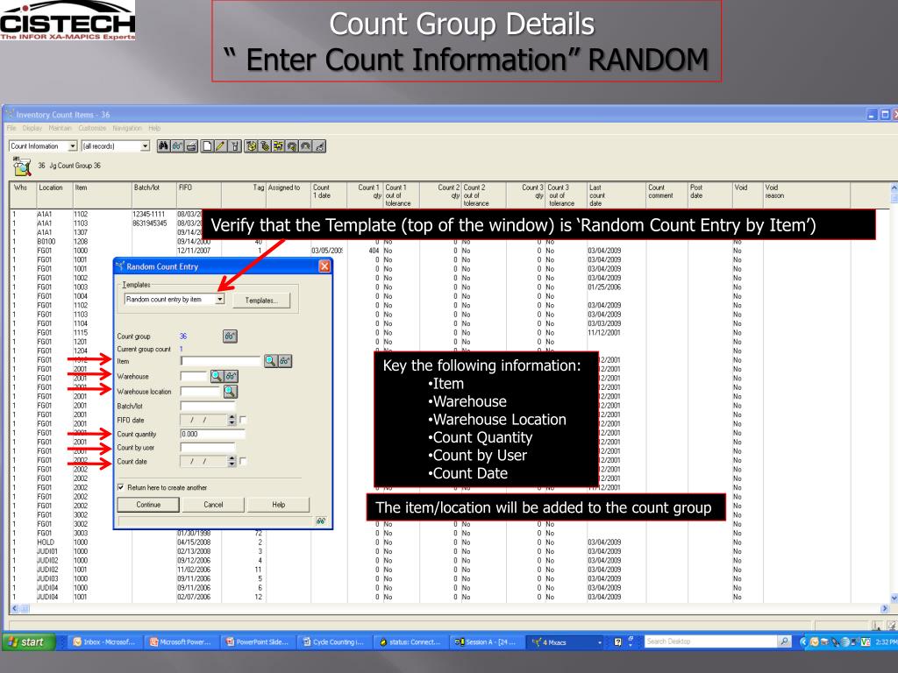The image size is (898, 673).
Task: Click the magnifier lookup icon beside Item field
Action: click(x=270, y=361)
